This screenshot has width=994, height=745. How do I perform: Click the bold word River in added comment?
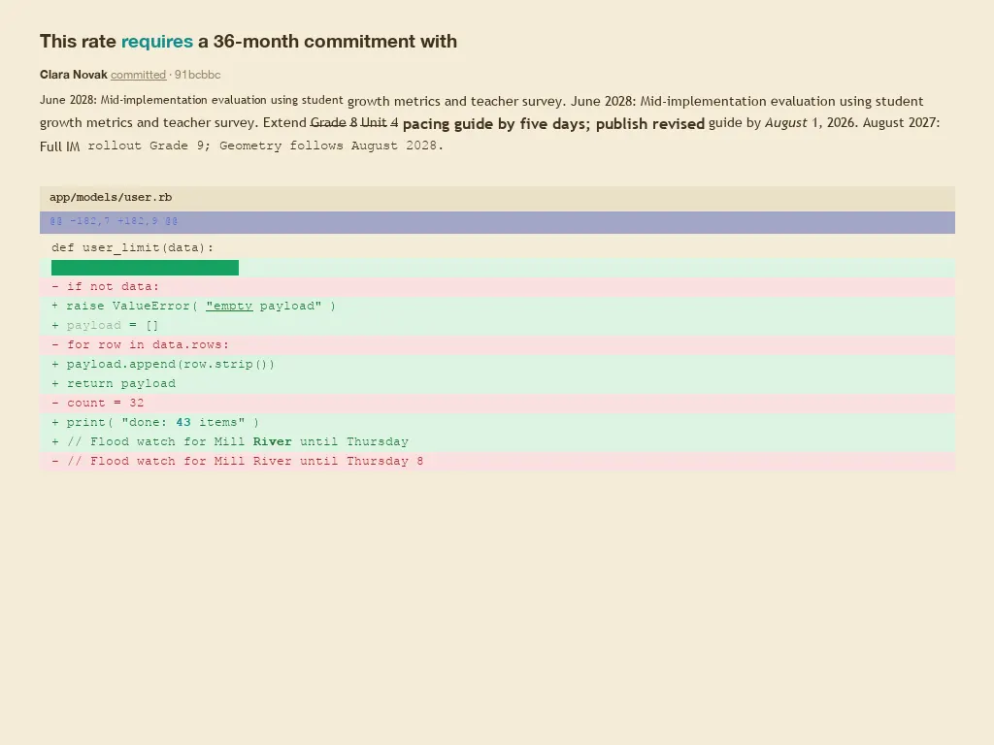273,442
